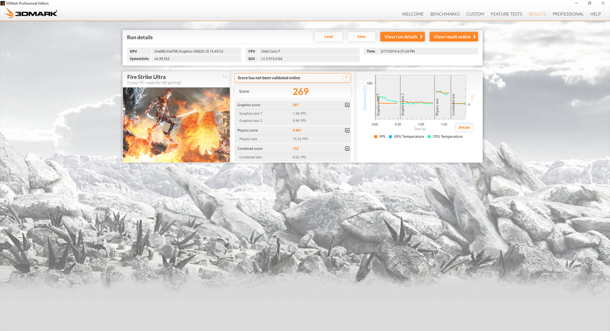610x331 pixels.
Task: Minimize the 3DMark window
Action: [x=576, y=3]
